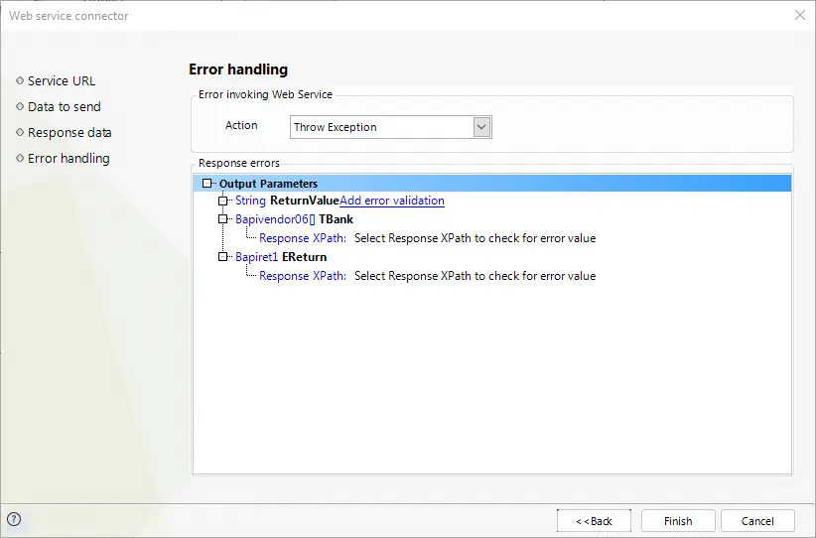Collapse the Output Parameters node
This screenshot has height=538, width=816.
(x=207, y=184)
